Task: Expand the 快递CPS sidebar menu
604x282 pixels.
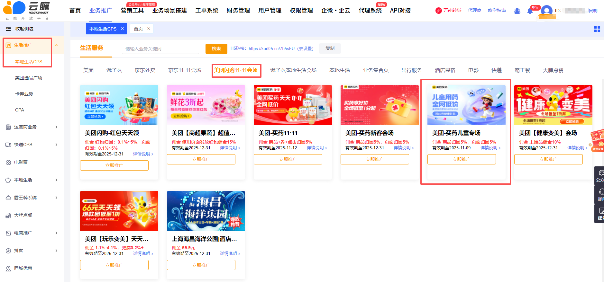Action: coord(57,145)
